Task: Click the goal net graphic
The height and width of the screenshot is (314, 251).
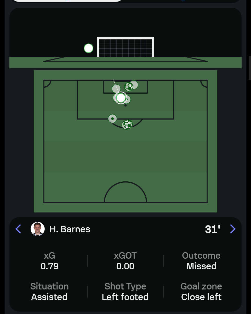Action: pos(125,48)
